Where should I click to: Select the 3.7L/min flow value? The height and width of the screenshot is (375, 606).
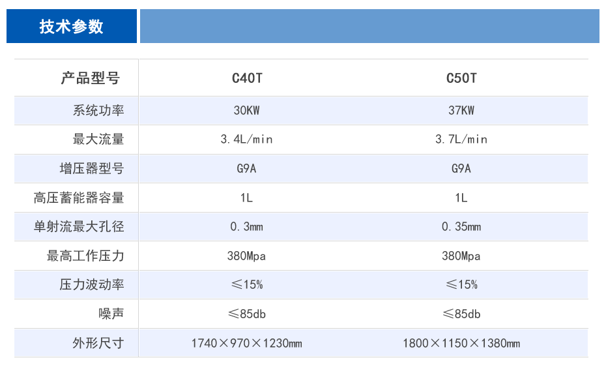(461, 140)
